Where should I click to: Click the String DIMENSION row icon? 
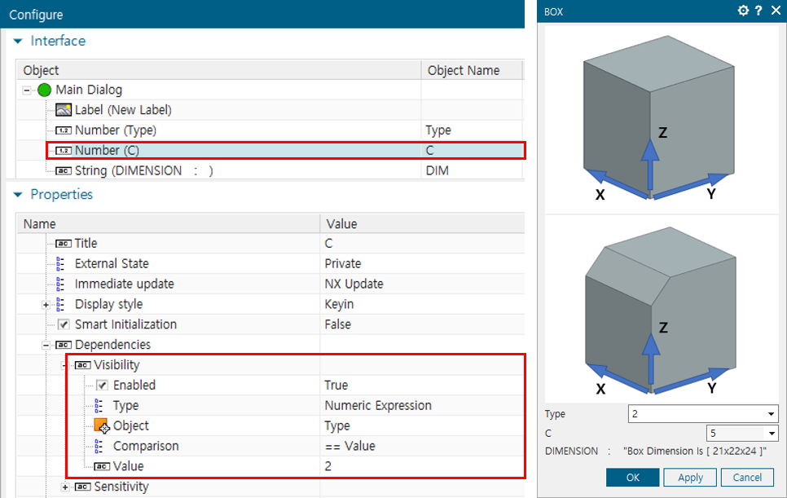pos(64,171)
